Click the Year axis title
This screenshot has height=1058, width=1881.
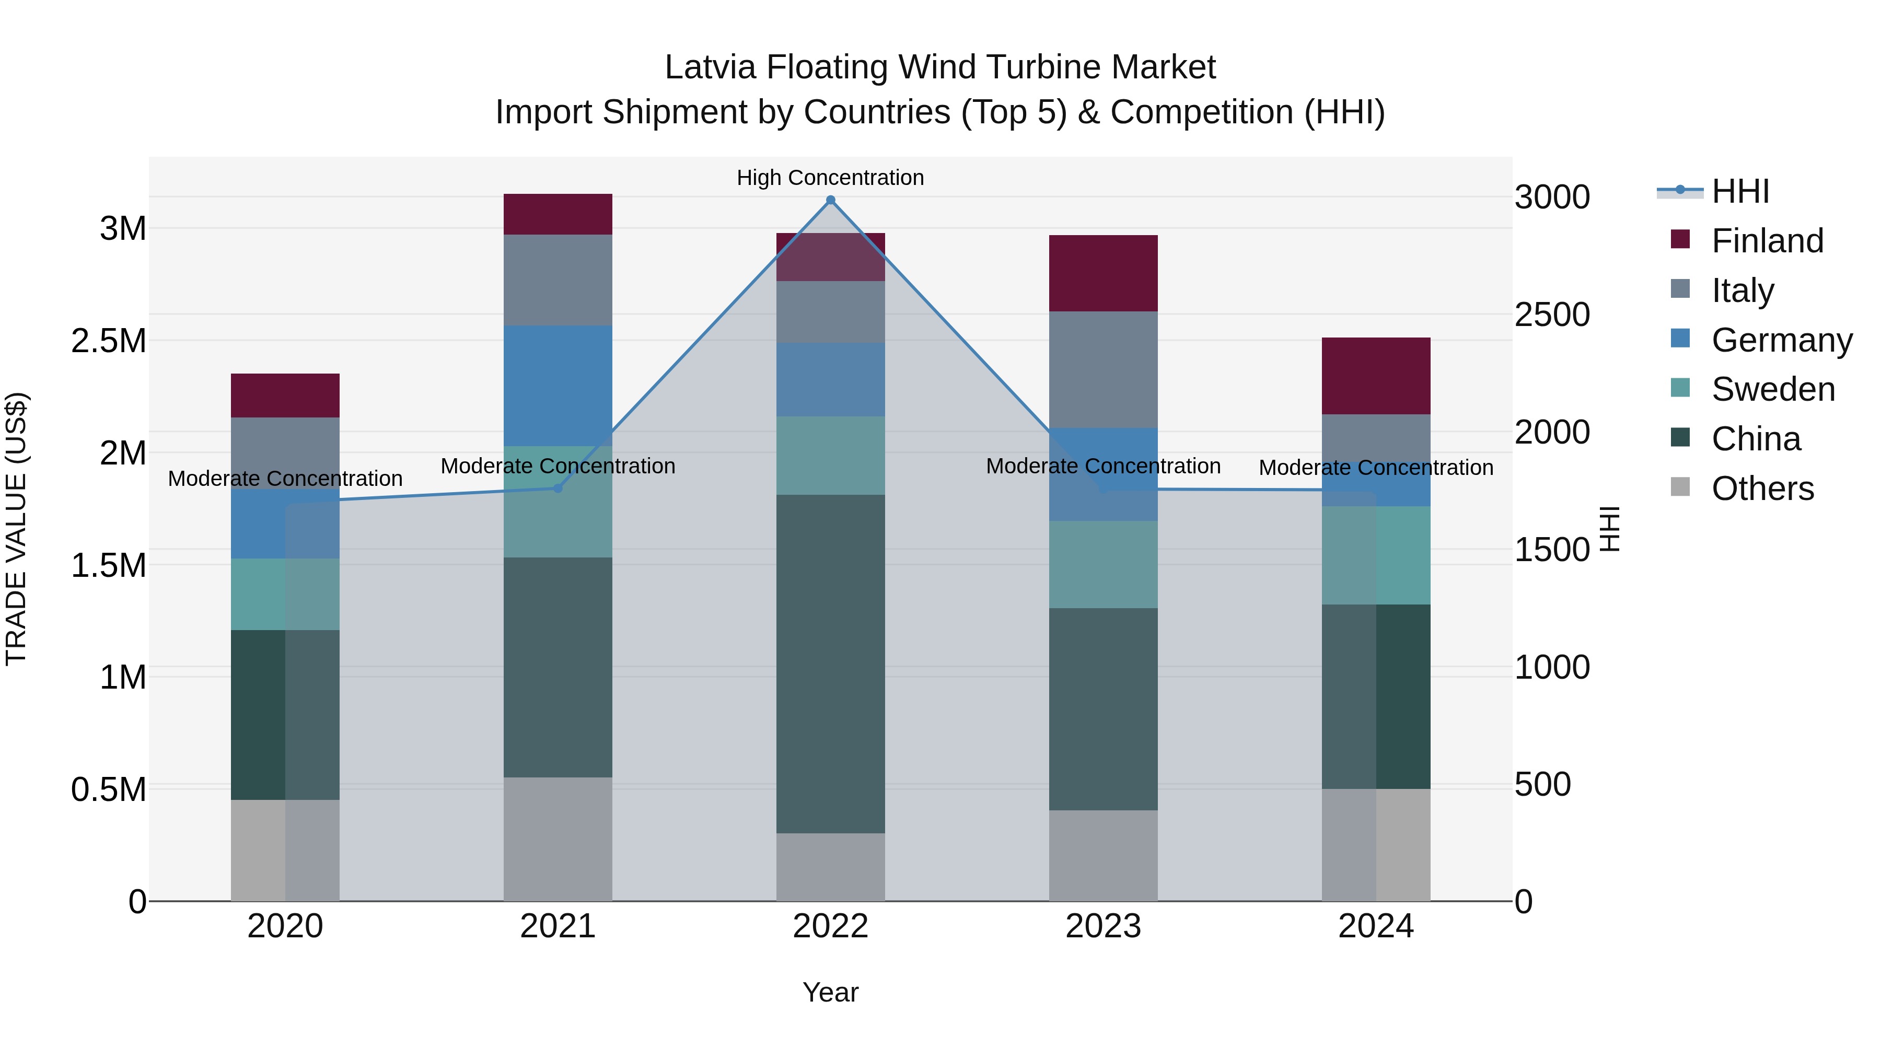click(830, 992)
